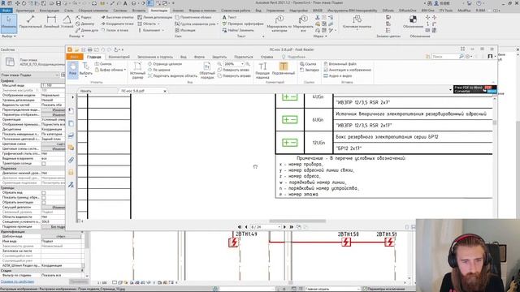
Task: Click the orange Файл button in Foxit
Action: [x=74, y=57]
